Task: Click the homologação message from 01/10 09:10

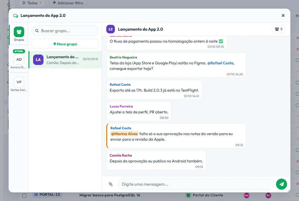Action: (x=167, y=43)
